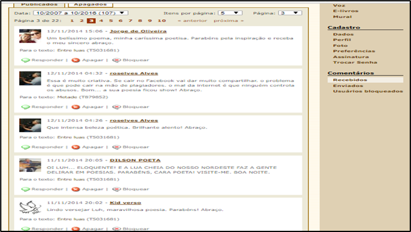The image size is (411, 232).
Task: Go to page 8 of comments
Action: [140, 20]
